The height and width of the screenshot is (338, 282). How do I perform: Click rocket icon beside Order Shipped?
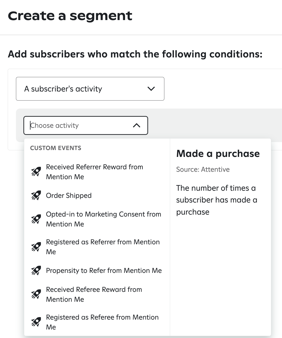[36, 195]
